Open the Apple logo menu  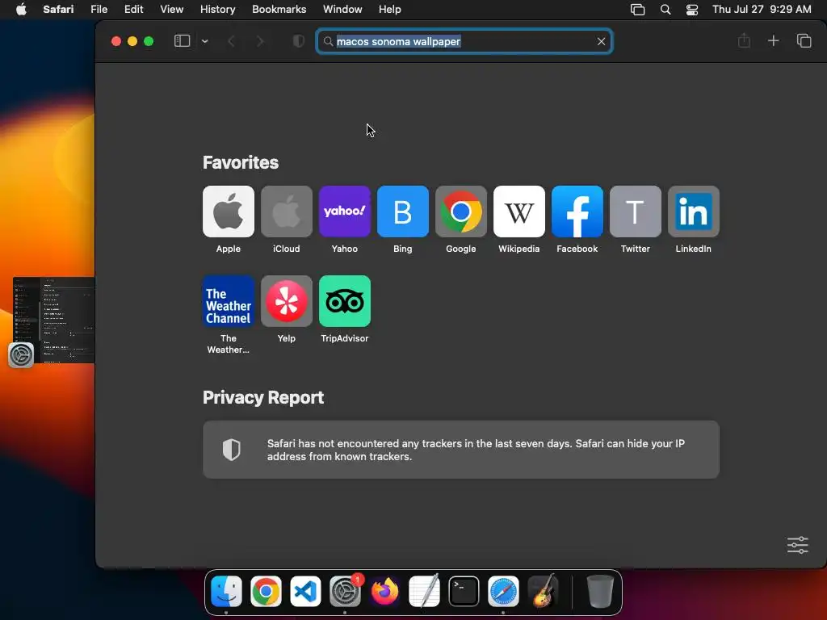tap(21, 10)
